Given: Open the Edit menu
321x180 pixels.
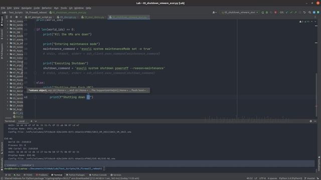Looking at the screenshot, I should click(10, 8).
